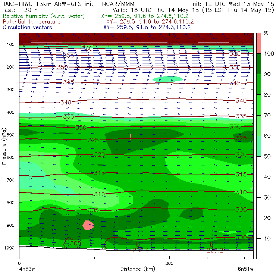Click the red XY coordinates line in the header
The width and height of the screenshot is (276, 276).
[150, 22]
